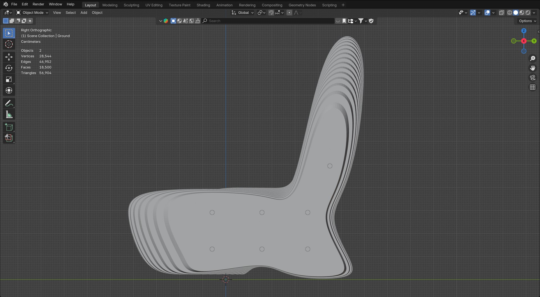Select the Select Box tool
The width and height of the screenshot is (540, 297).
point(9,33)
